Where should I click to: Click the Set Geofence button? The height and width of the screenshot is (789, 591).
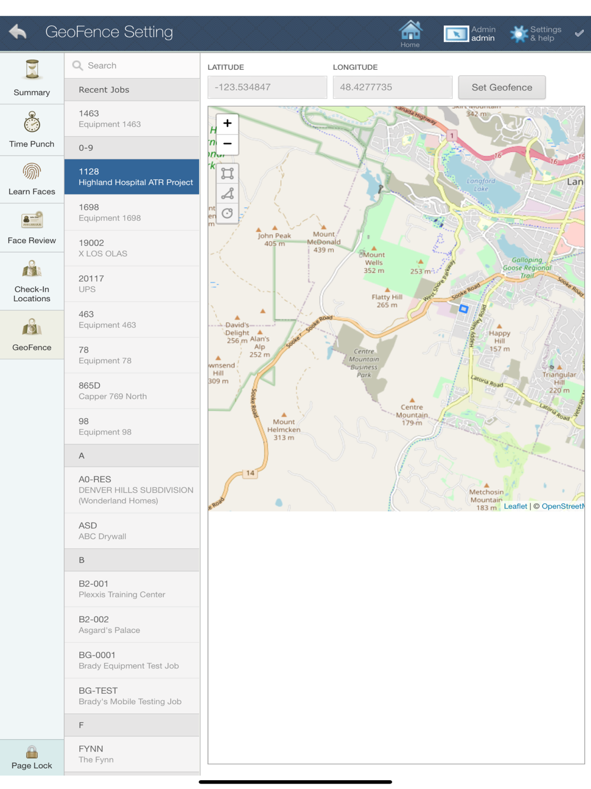(502, 87)
